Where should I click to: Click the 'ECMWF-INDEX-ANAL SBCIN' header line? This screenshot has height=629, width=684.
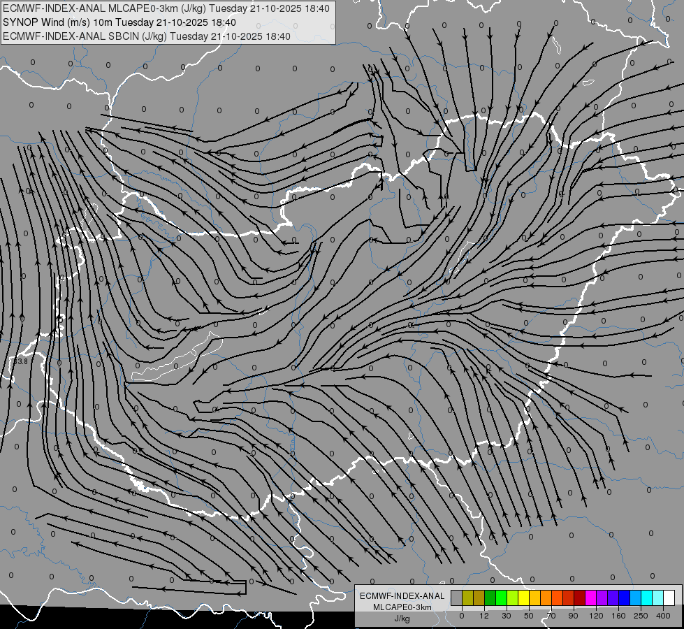[147, 36]
